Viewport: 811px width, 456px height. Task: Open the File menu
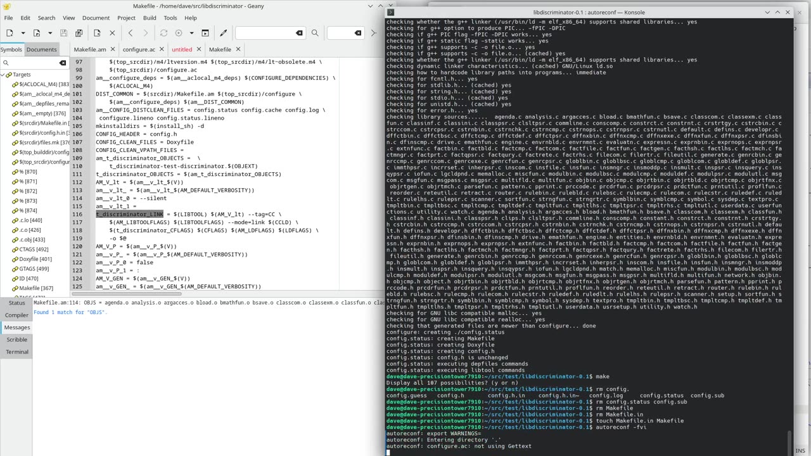(x=9, y=18)
